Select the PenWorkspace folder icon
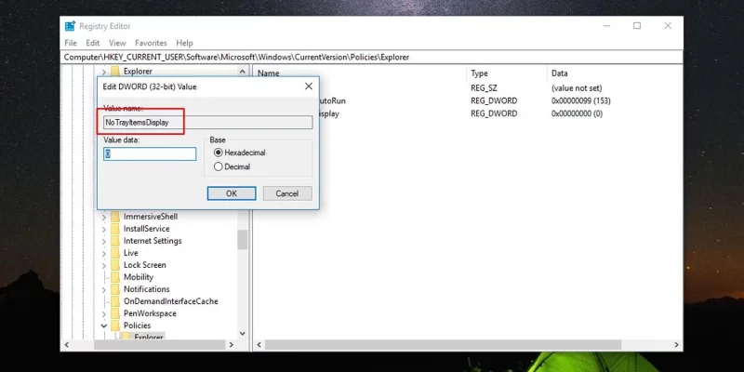Image resolution: width=744 pixels, height=372 pixels. click(x=115, y=313)
